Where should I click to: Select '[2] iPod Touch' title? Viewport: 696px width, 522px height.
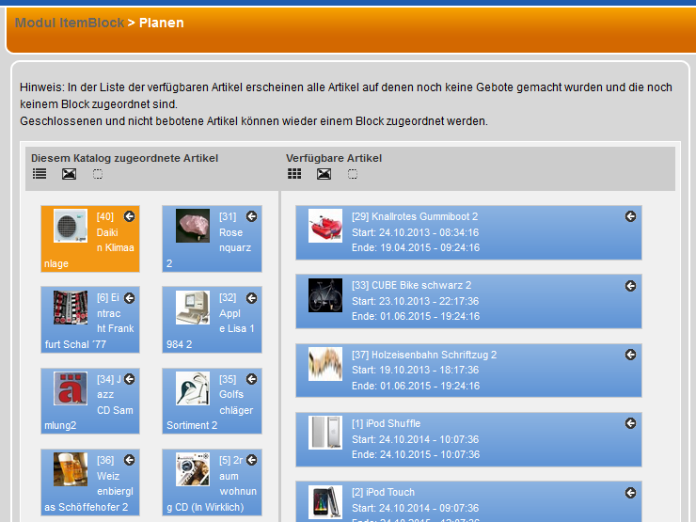pyautogui.click(x=383, y=492)
